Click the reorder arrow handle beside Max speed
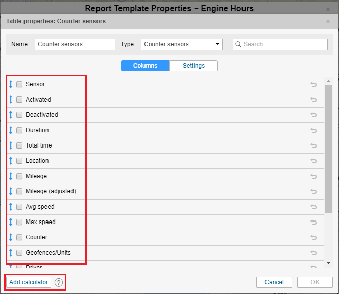This screenshot has height=294, width=339. tap(11, 222)
